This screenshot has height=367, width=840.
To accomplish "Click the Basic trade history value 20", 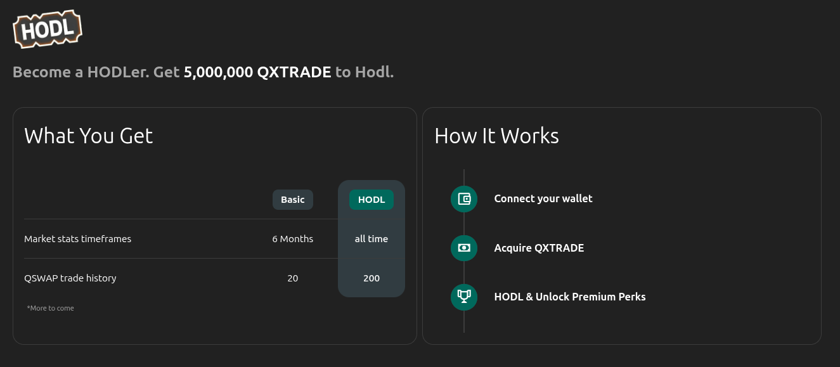I will (x=293, y=278).
